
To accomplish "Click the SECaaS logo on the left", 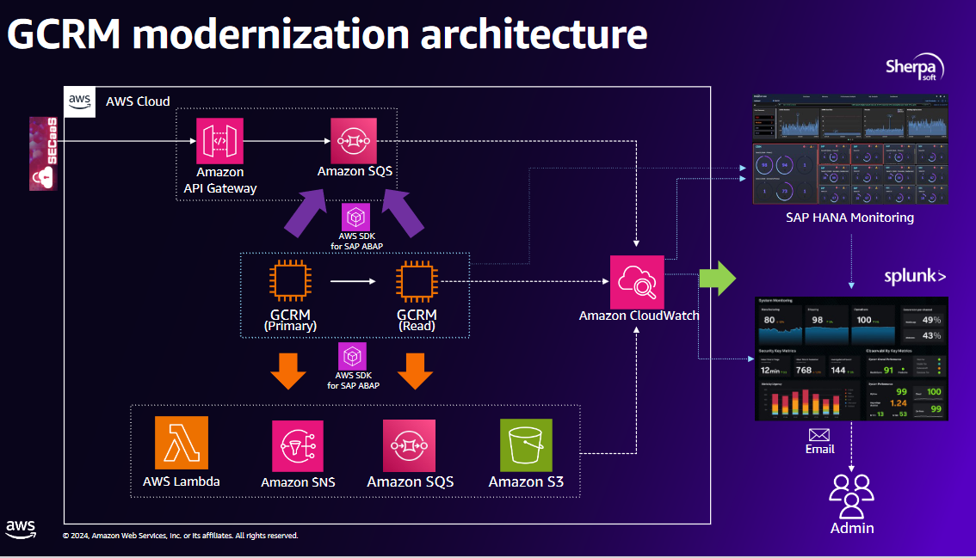I will (x=44, y=154).
